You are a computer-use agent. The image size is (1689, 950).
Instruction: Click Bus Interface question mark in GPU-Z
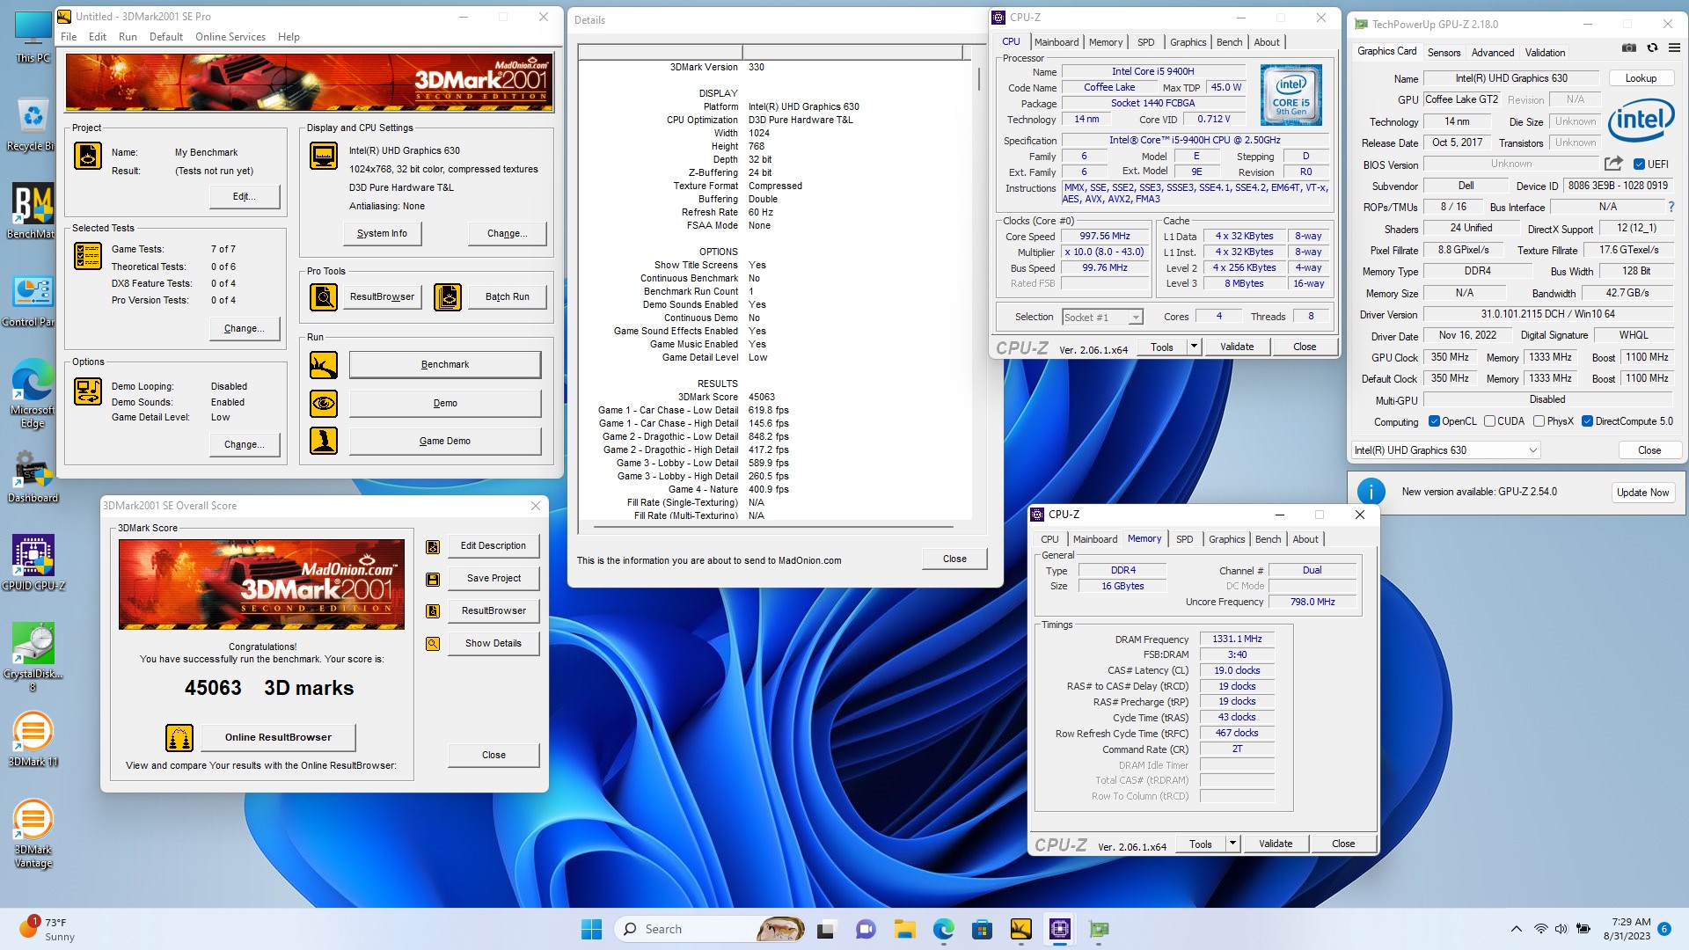1671,207
